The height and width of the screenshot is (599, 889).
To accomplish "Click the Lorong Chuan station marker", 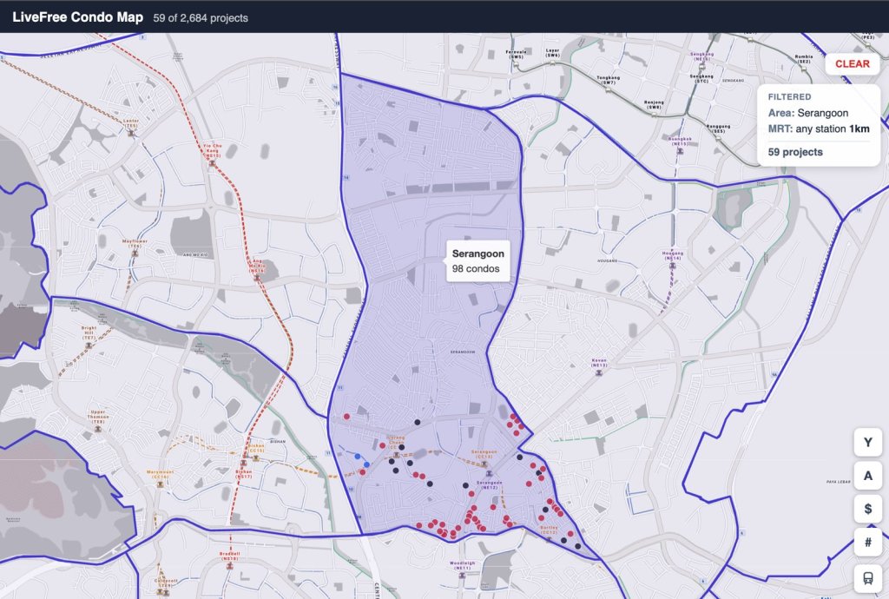I will 396,455.
